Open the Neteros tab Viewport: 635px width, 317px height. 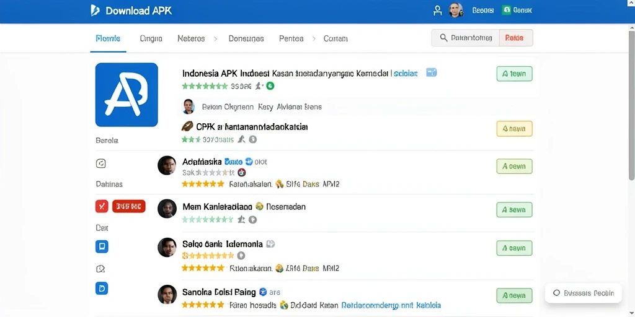pos(191,38)
